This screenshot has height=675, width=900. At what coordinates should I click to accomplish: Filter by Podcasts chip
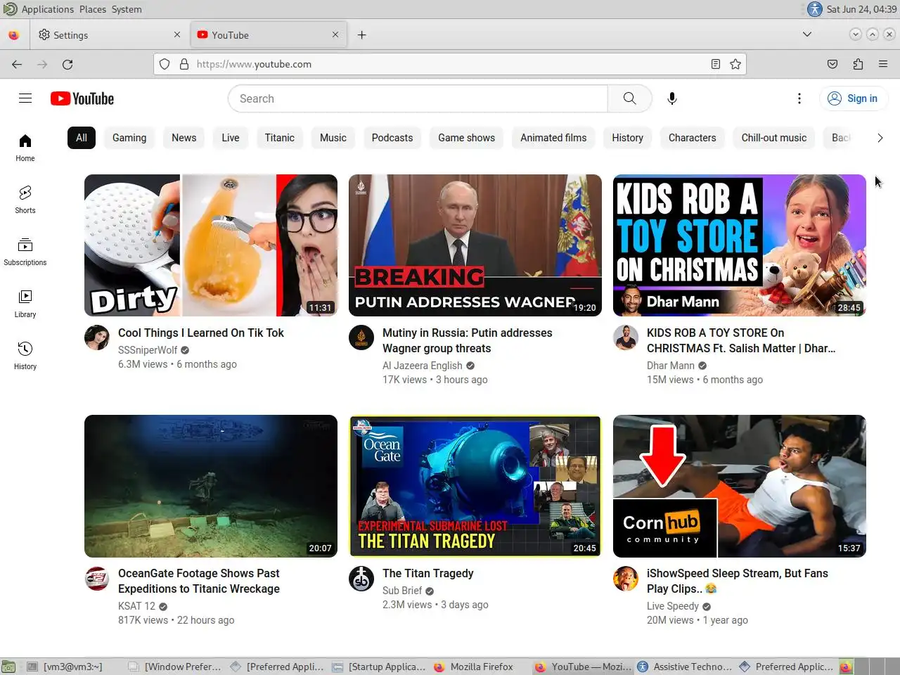coord(392,138)
